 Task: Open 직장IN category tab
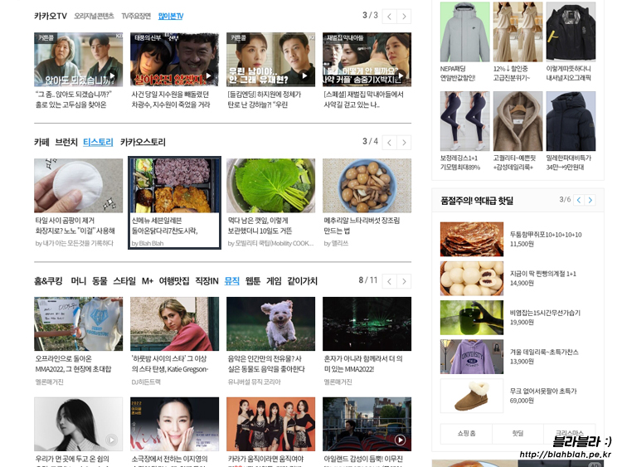207,281
